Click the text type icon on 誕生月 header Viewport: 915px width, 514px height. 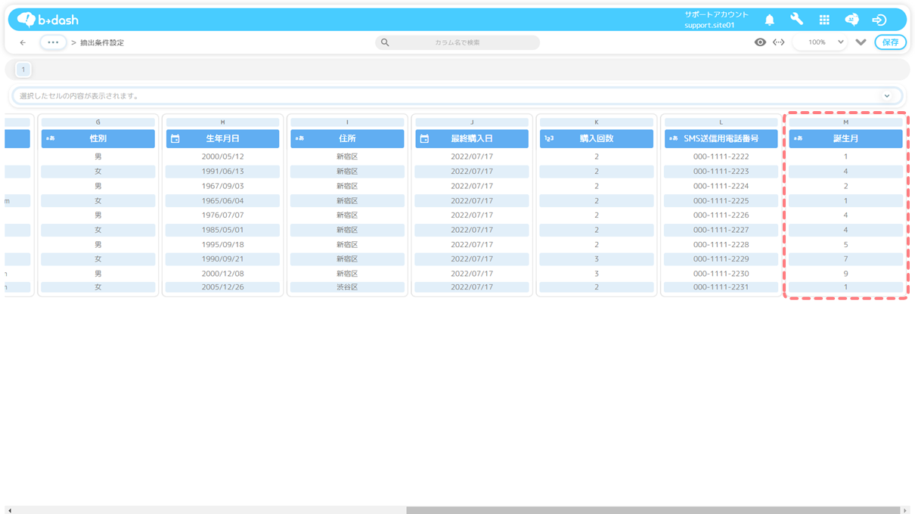click(798, 138)
